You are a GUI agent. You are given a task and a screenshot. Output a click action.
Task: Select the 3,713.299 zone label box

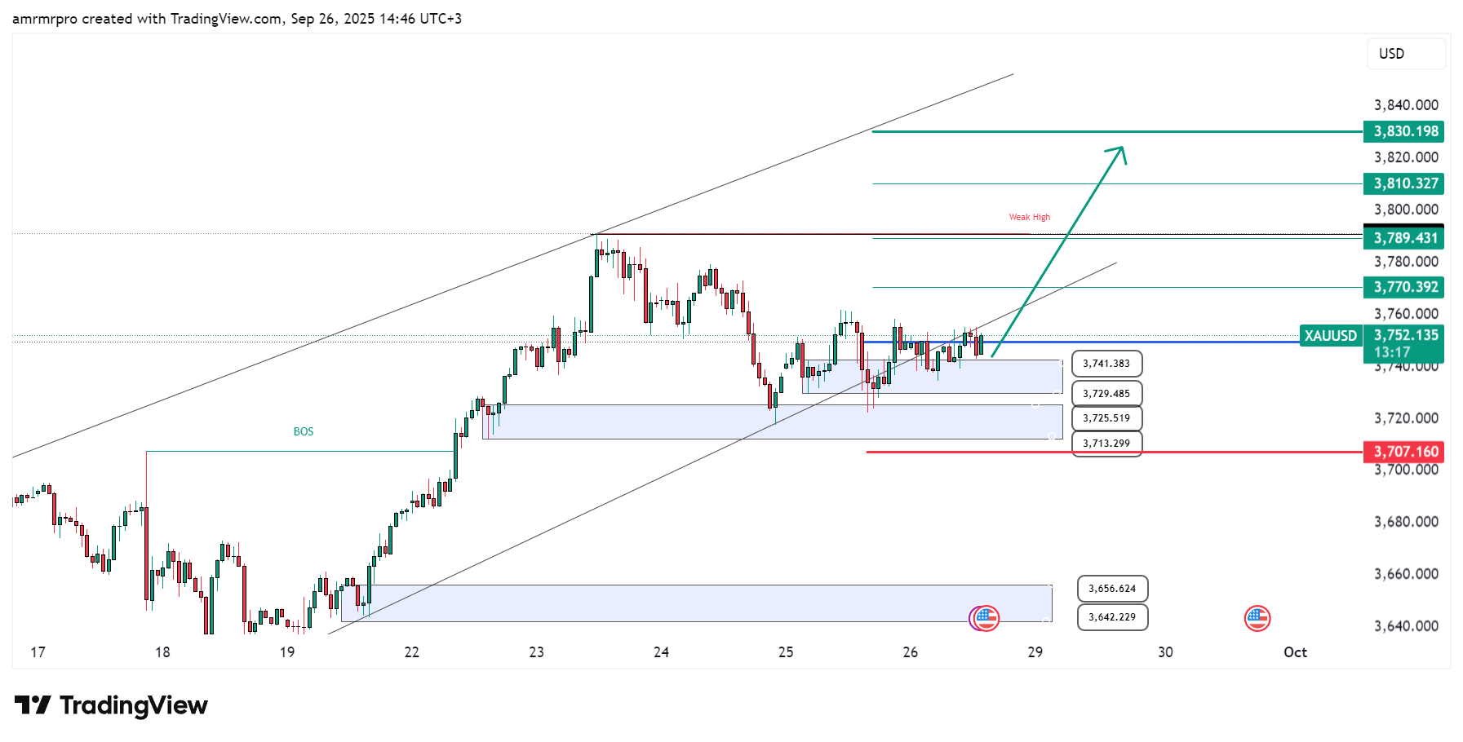[1106, 444]
